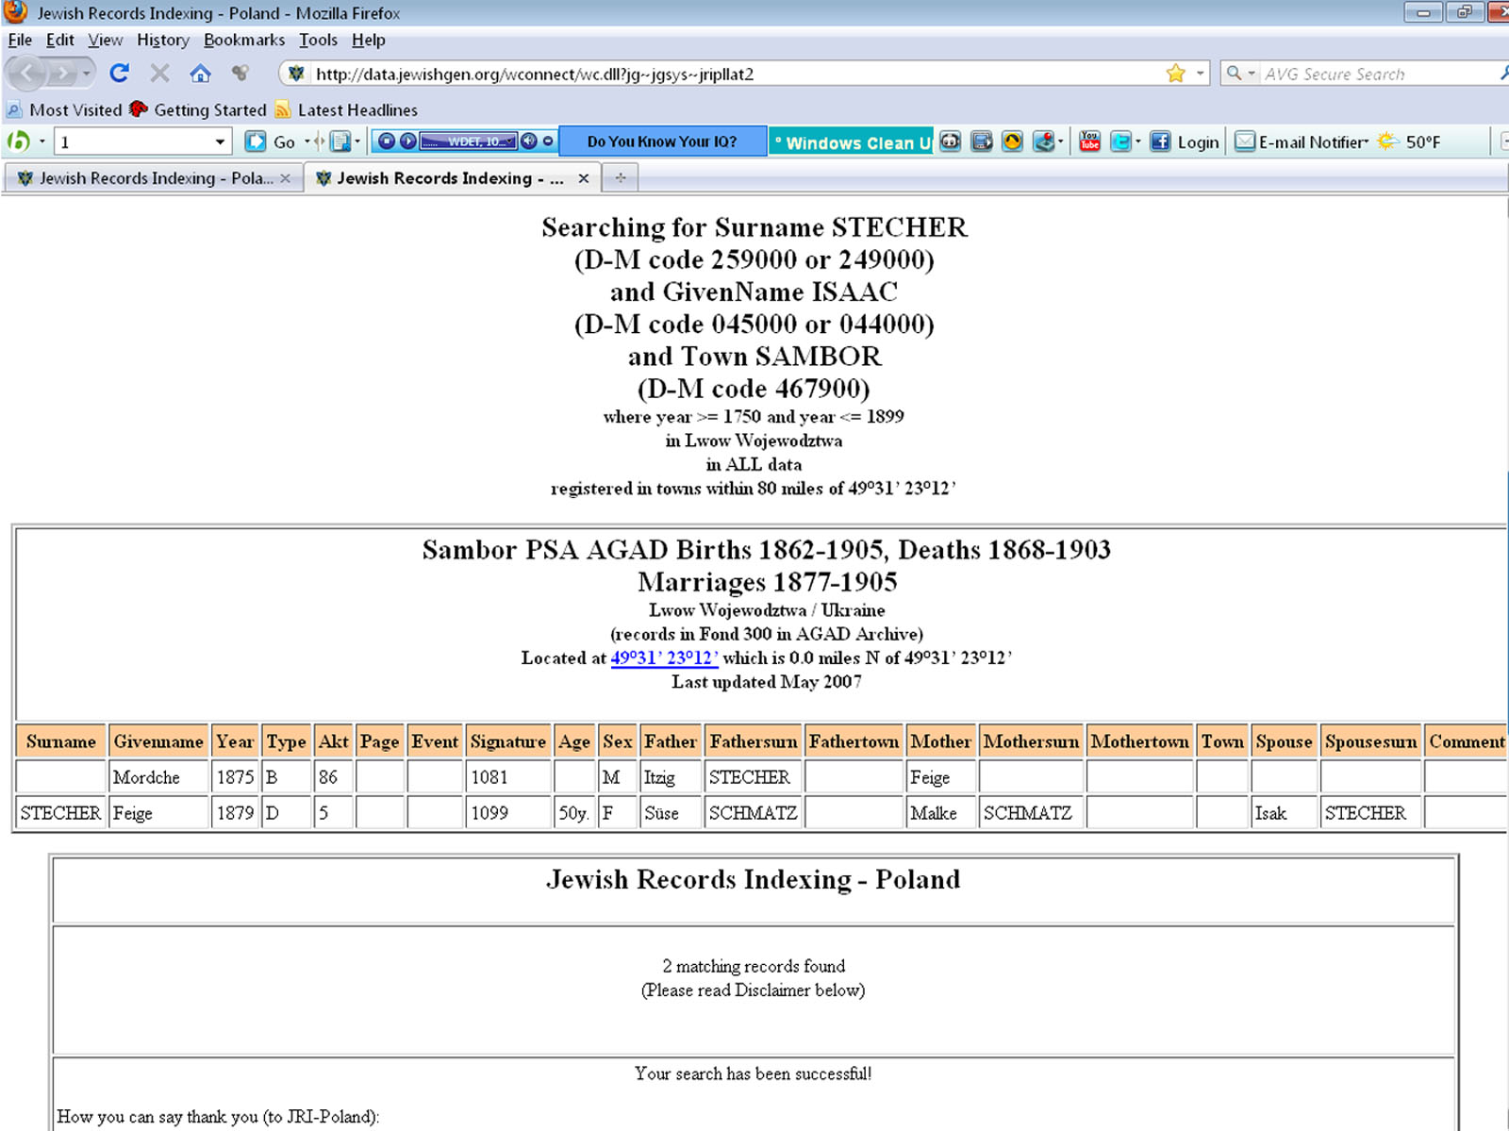The image size is (1509, 1131).
Task: Click the Forward navigation arrow
Action: [62, 73]
